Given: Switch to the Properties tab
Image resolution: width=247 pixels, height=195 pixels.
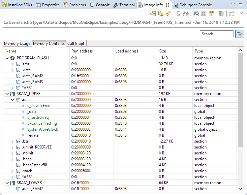Looking at the screenshot, I should [48, 5].
